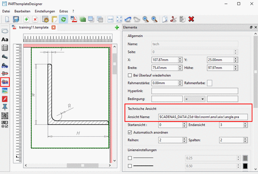Decrease the Höhe value
This screenshot has height=174, width=258.
coord(236,69)
